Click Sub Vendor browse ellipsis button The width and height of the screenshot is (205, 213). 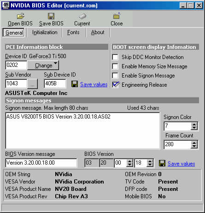pos(32,84)
